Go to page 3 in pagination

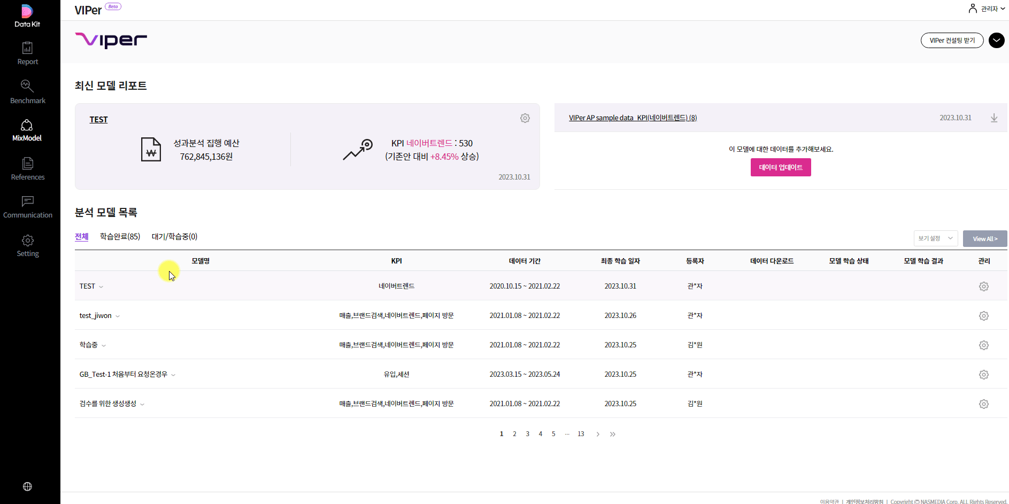pos(527,434)
